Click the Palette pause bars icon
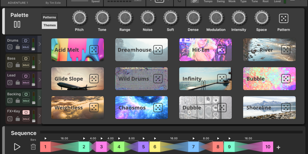 [x=17, y=24]
